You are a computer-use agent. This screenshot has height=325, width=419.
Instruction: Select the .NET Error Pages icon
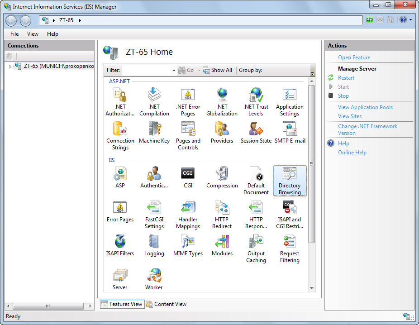pyautogui.click(x=188, y=102)
